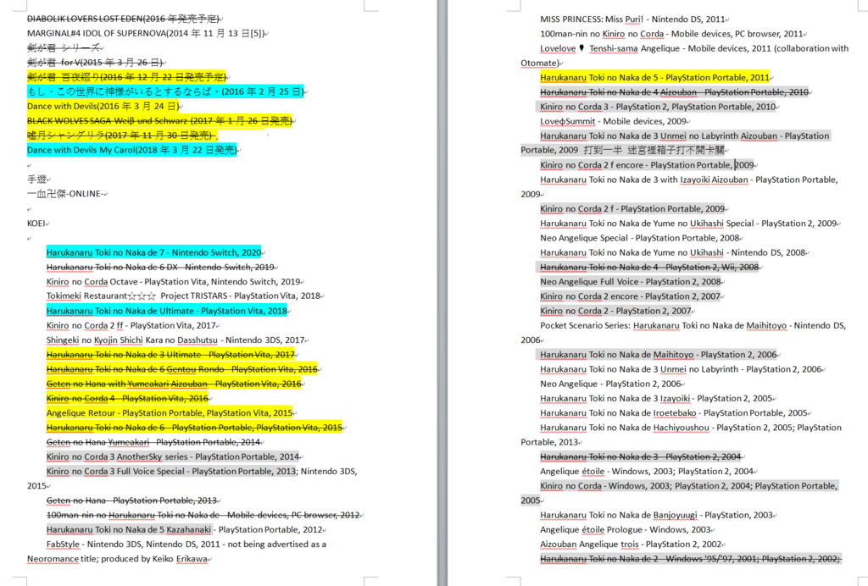Click the cyan 'もし、この世界に神様がいるとするならば' line
This screenshot has height=586, width=868.
[165, 91]
